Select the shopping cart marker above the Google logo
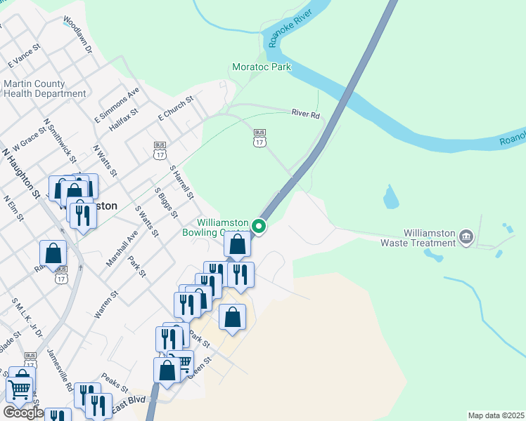Screen dimensions: 526x421 pyautogui.click(x=20, y=390)
